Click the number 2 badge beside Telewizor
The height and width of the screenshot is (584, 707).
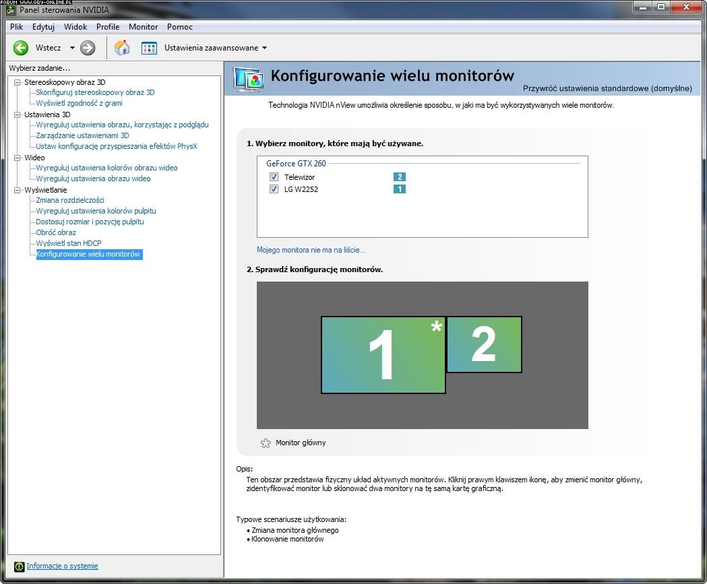coord(400,176)
